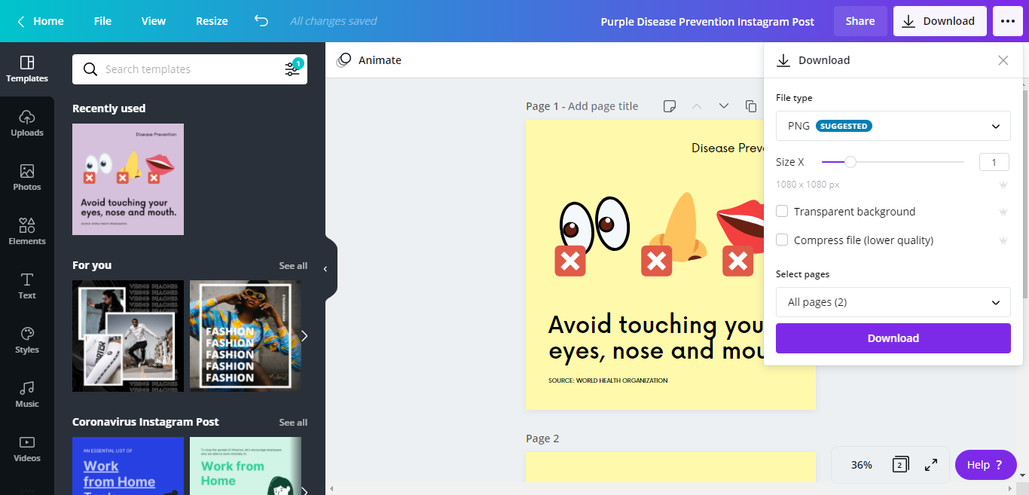Screen dimensions: 1029x495
Task: Click the crown icon beside size dimensions
Action: 1003,185
